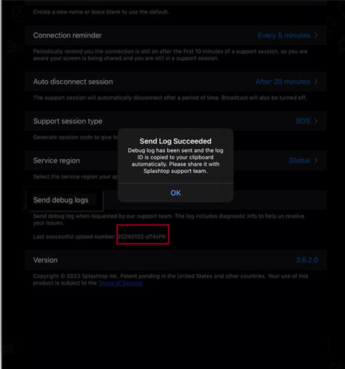The image size is (345, 369).
Task: Tap Send debug logs
Action: pyautogui.click(x=61, y=200)
